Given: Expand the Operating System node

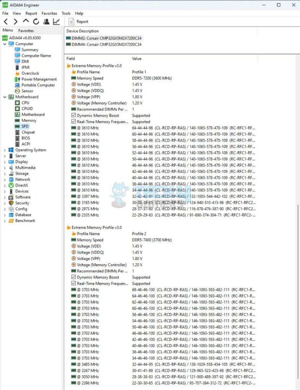Looking at the screenshot, I should (x=5, y=150).
